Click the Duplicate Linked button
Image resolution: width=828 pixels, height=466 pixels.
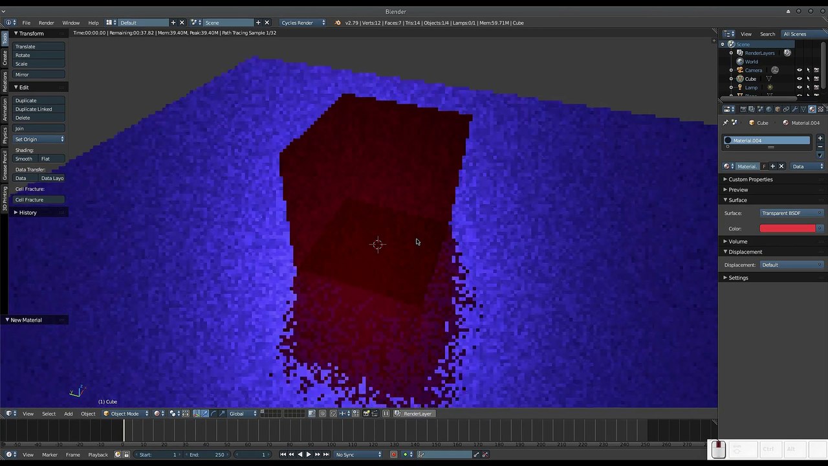[39, 109]
